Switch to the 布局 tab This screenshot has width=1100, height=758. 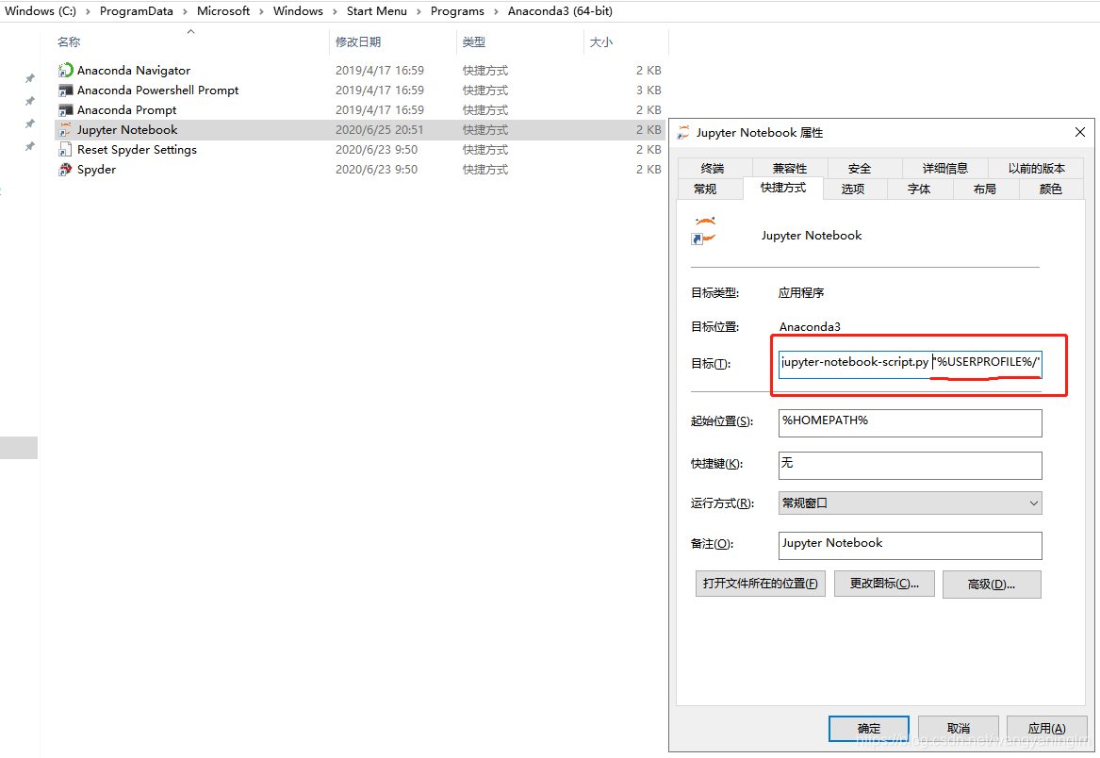point(985,189)
